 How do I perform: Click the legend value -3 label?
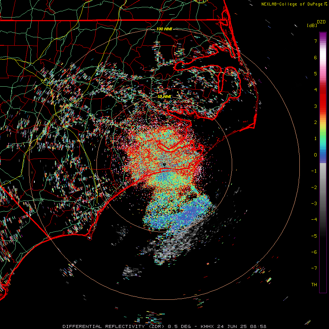(314, 204)
